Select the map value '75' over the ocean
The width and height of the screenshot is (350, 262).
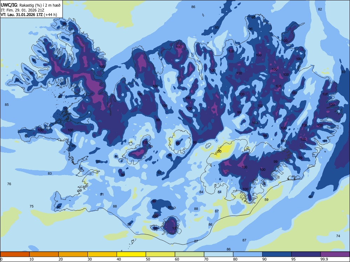(32, 206)
